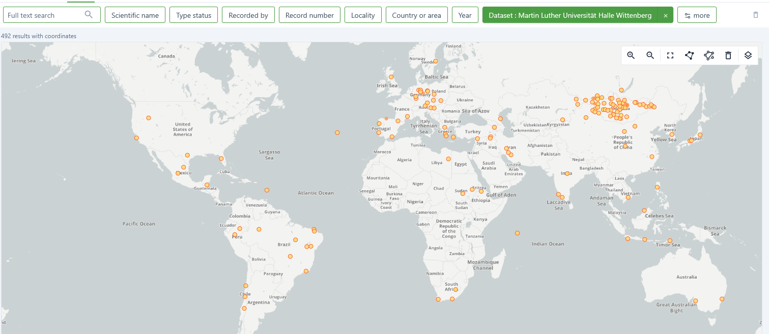The width and height of the screenshot is (769, 334).
Task: Open the map layers selector
Action: 748,55
